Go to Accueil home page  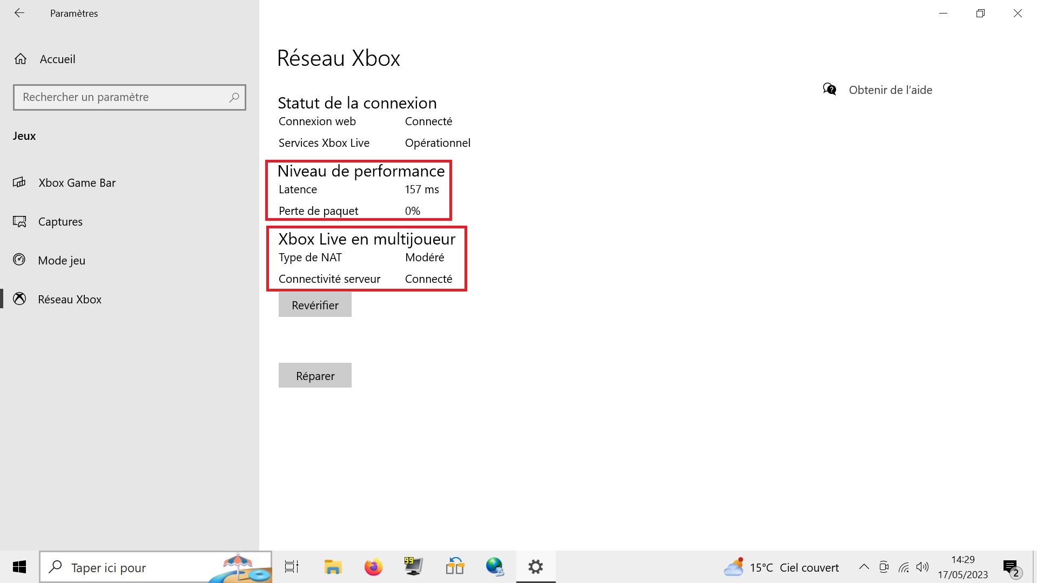click(57, 59)
